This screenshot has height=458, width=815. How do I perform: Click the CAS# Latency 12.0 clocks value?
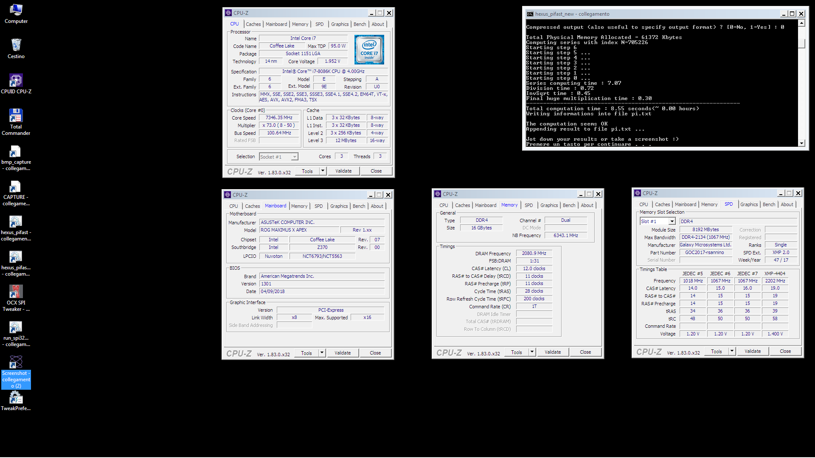[534, 268]
